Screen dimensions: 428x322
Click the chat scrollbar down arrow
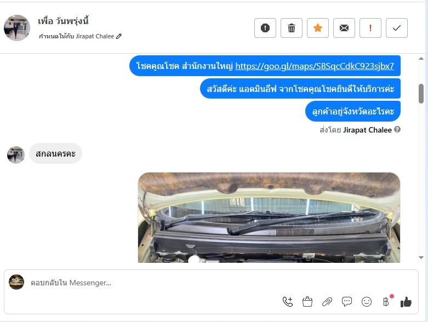coord(421,257)
